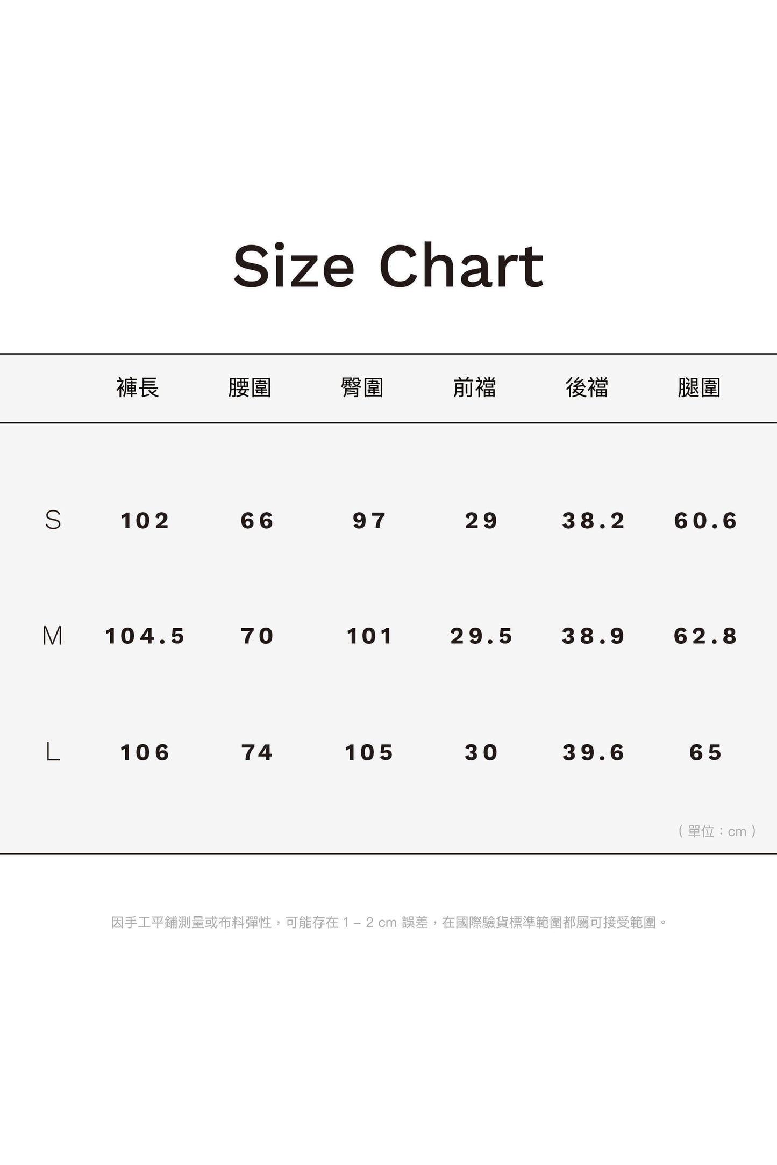Click the 60.6 thigh value for size S
This screenshot has width=777, height=1165.
[705, 521]
